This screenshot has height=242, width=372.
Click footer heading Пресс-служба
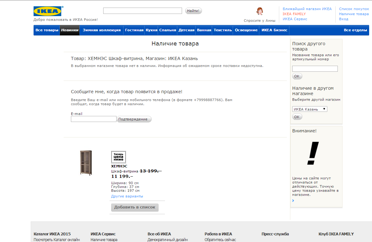tap(275, 234)
